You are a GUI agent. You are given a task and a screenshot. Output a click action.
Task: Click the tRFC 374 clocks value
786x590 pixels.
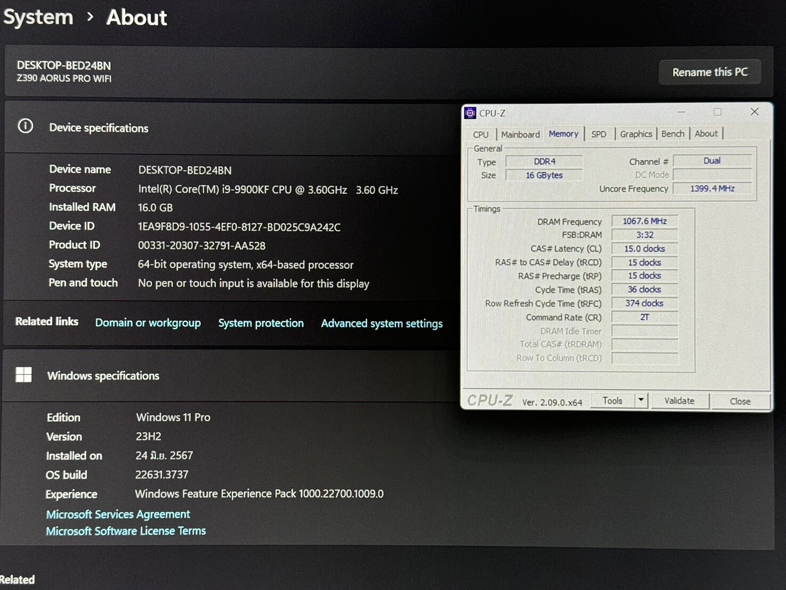tap(644, 304)
